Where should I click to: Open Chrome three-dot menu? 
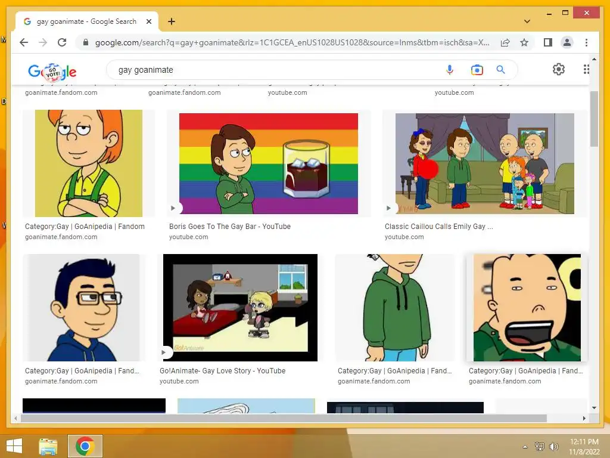[x=586, y=42]
